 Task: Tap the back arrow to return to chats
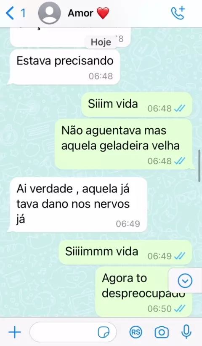click(x=10, y=13)
